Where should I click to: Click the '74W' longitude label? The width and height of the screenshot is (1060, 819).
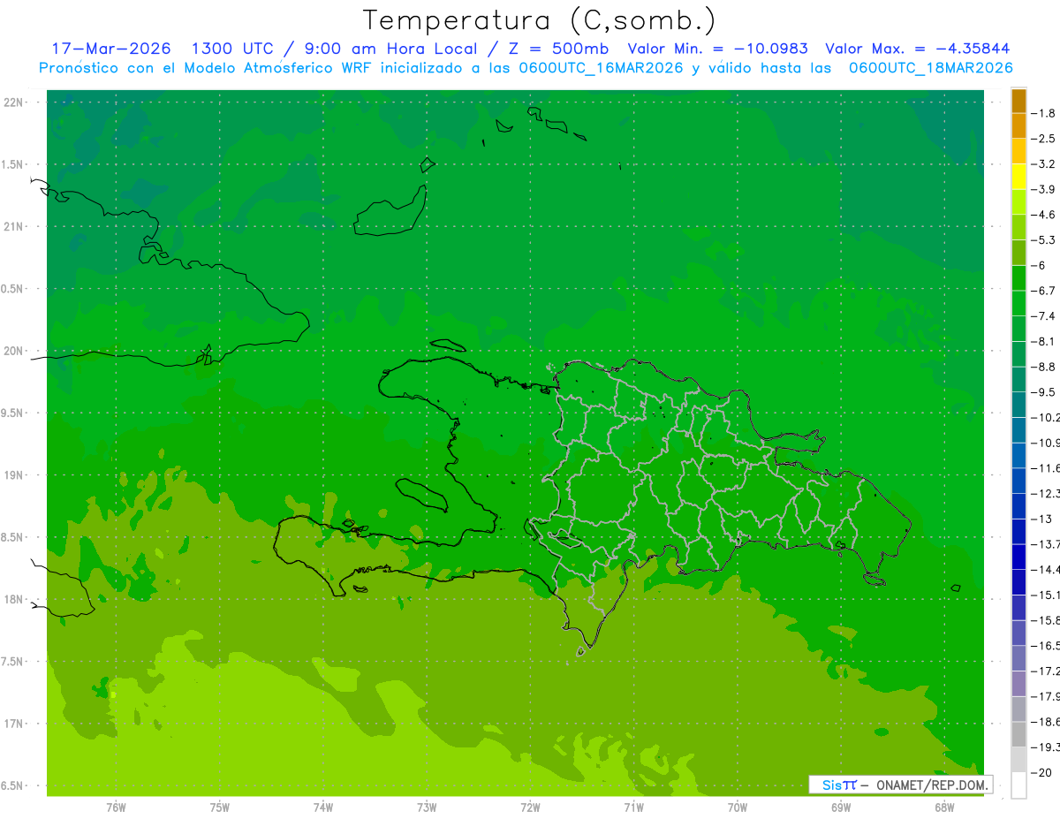tap(323, 808)
